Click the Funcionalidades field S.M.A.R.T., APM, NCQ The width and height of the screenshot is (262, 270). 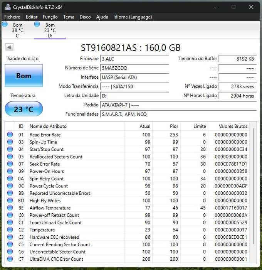pyautogui.click(x=178, y=114)
